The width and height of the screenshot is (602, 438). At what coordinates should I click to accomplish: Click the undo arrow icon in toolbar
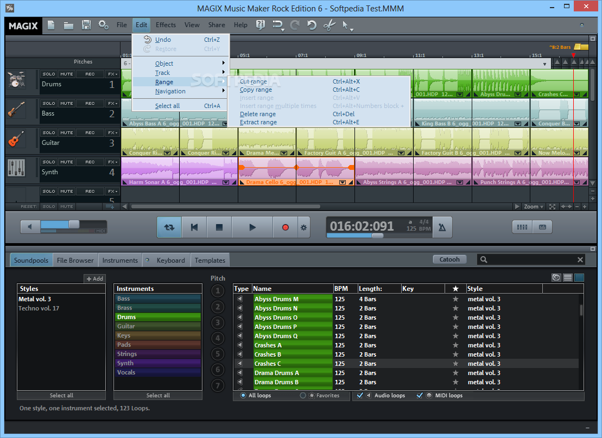click(x=312, y=26)
